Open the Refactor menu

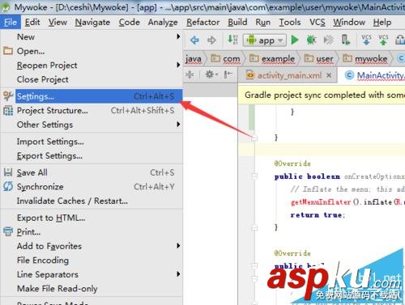point(203,22)
